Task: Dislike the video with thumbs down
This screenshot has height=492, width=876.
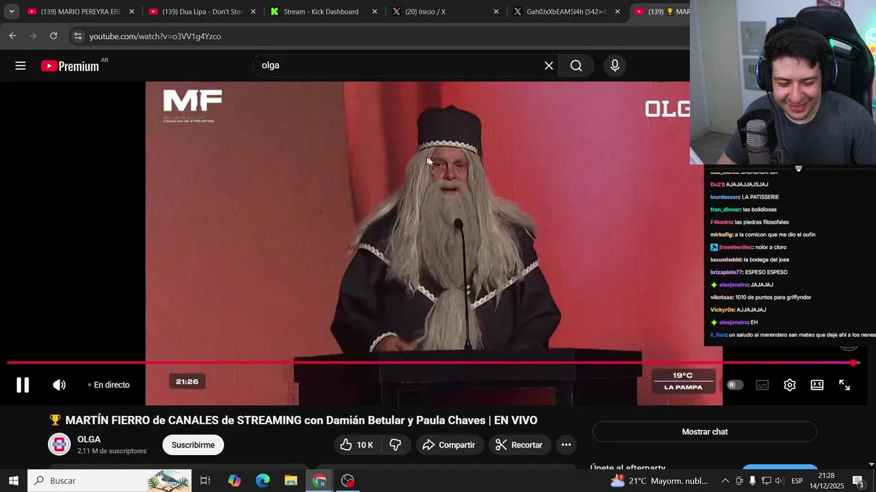Action: 395,445
